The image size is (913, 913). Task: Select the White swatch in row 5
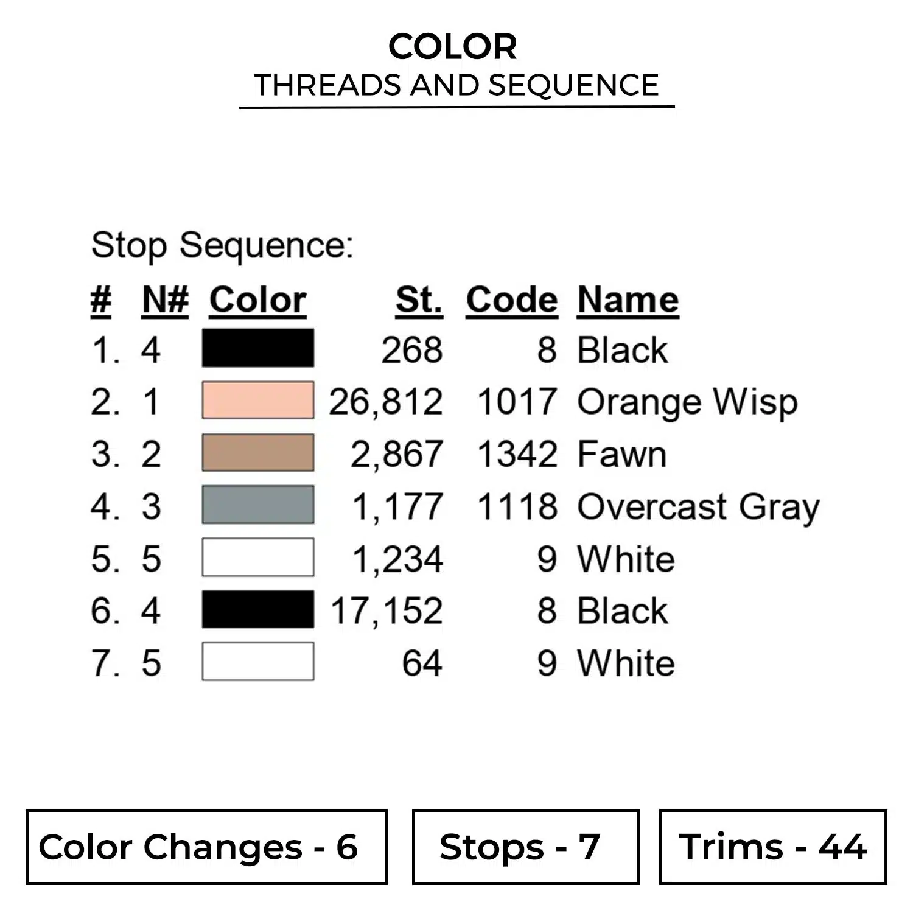pyautogui.click(x=258, y=558)
